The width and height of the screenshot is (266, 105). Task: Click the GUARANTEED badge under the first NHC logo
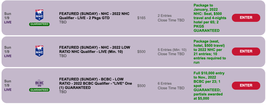[39, 24]
